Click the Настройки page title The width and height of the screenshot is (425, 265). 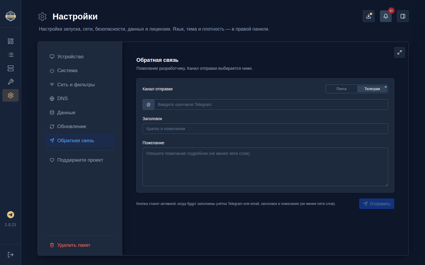[75, 16]
